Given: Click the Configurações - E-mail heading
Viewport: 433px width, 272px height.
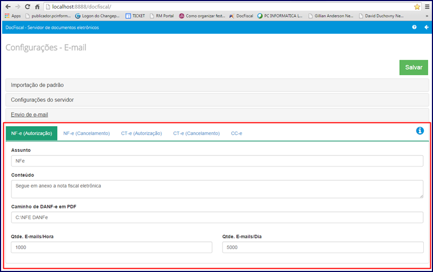Looking at the screenshot, I should point(46,47).
